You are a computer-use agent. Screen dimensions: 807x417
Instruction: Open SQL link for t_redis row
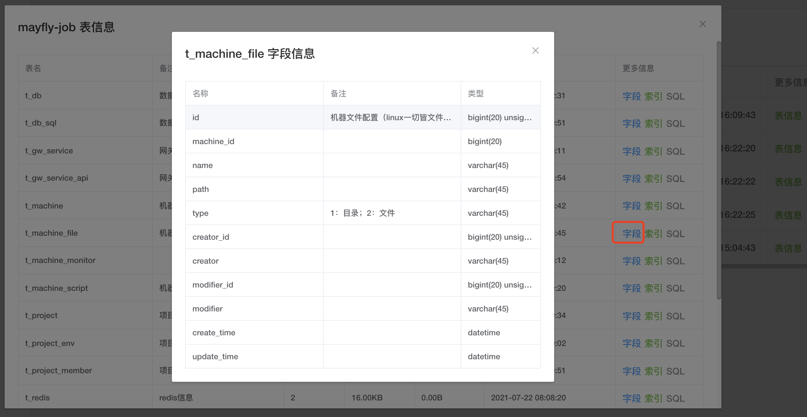click(675, 398)
